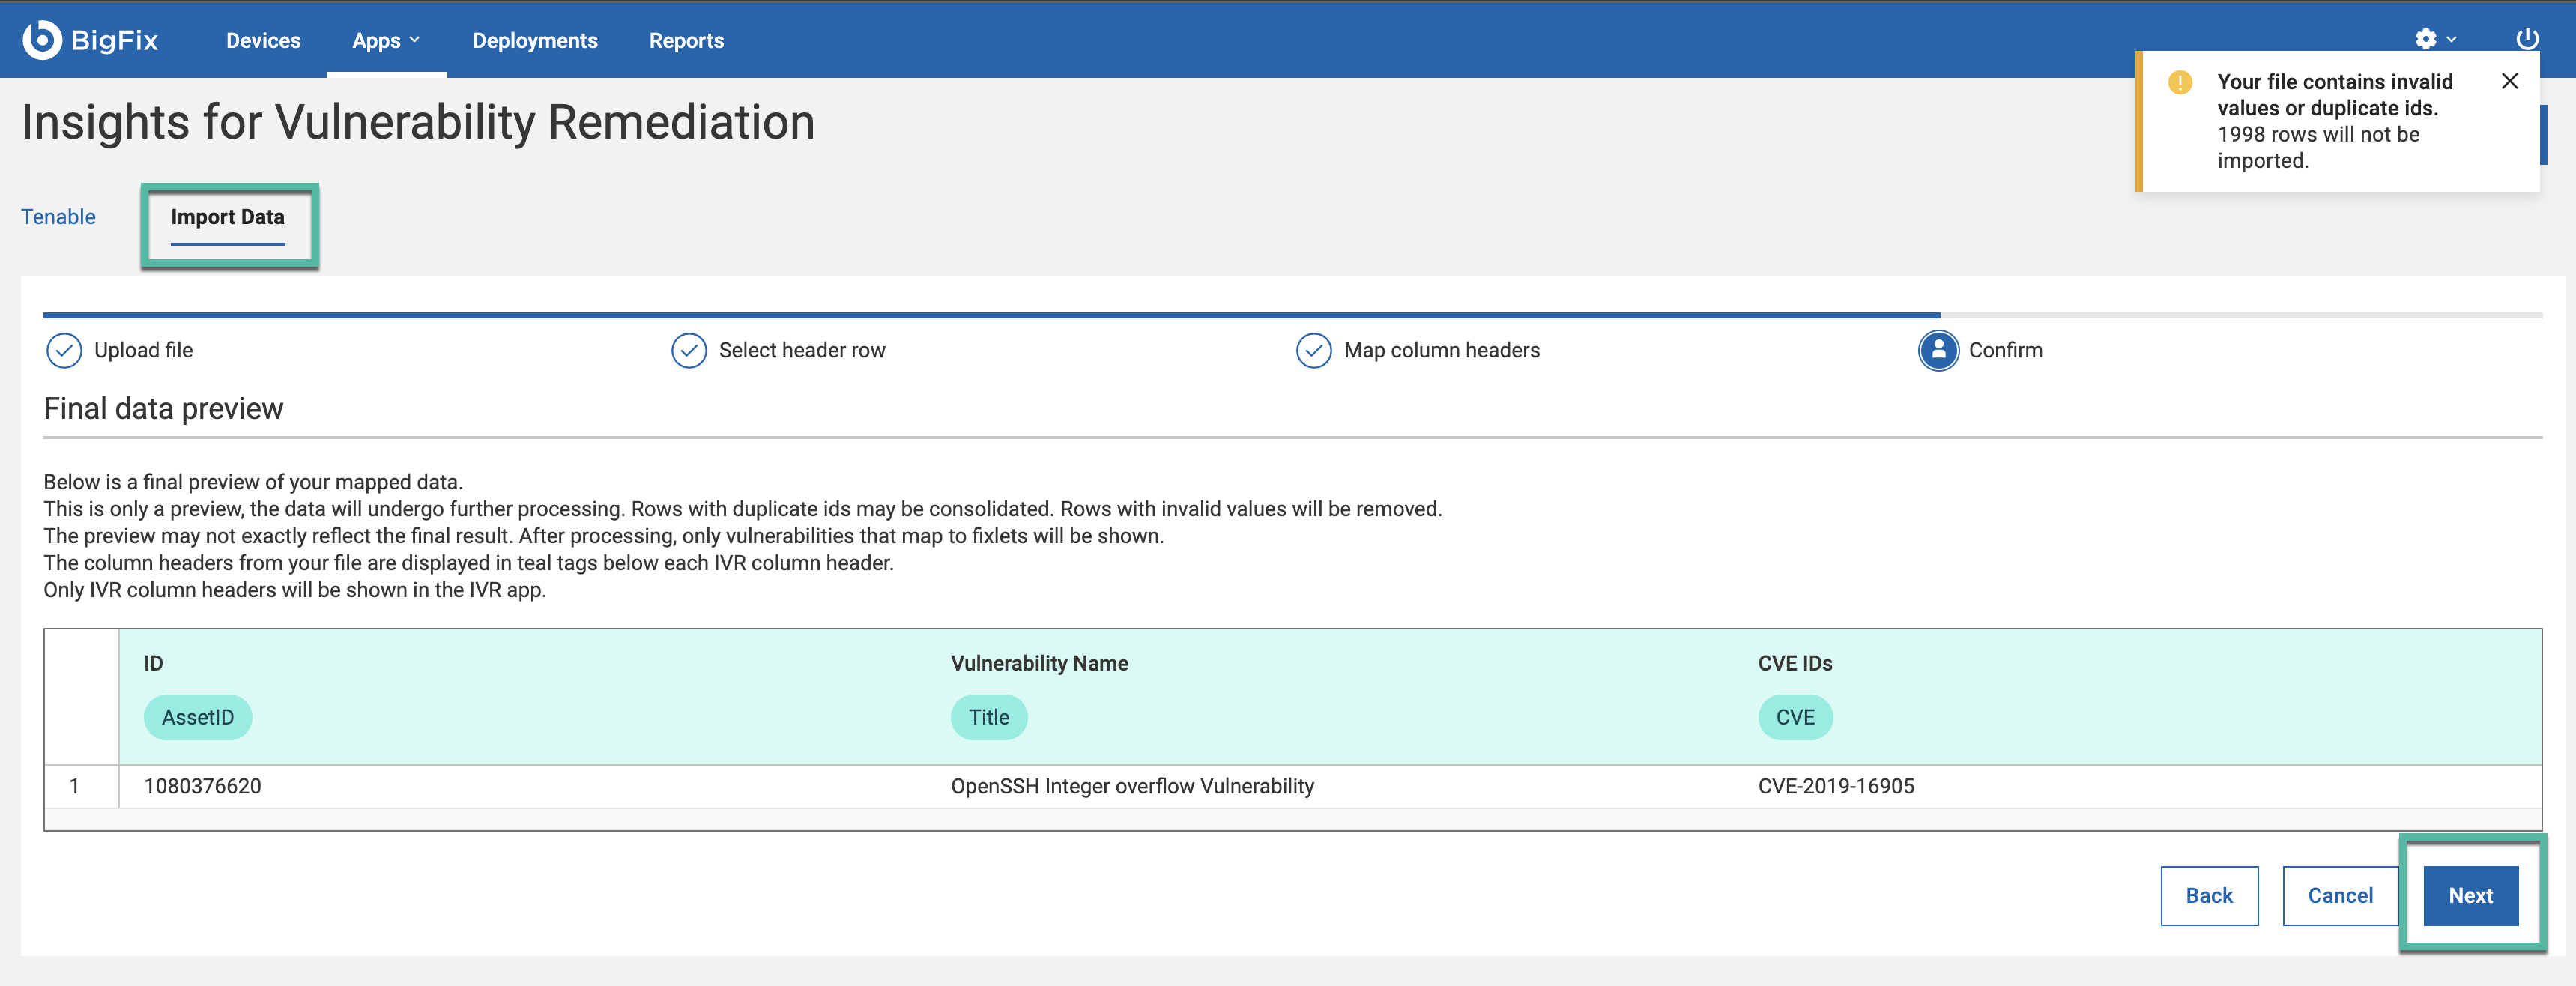Open the Devices menu item
Screen dimensions: 2576x986
coord(263,41)
